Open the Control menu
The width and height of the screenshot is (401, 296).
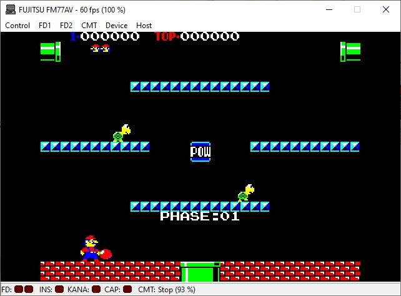pyautogui.click(x=17, y=26)
